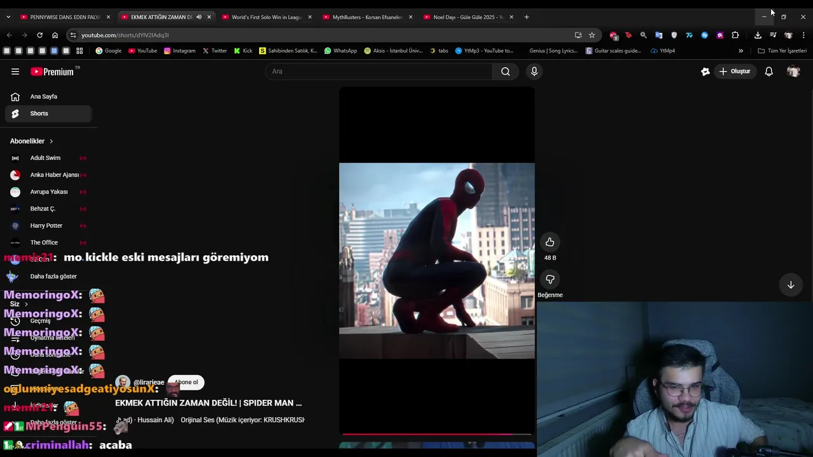Open the Tp extension icon
813x457 pixels.
pos(628,35)
